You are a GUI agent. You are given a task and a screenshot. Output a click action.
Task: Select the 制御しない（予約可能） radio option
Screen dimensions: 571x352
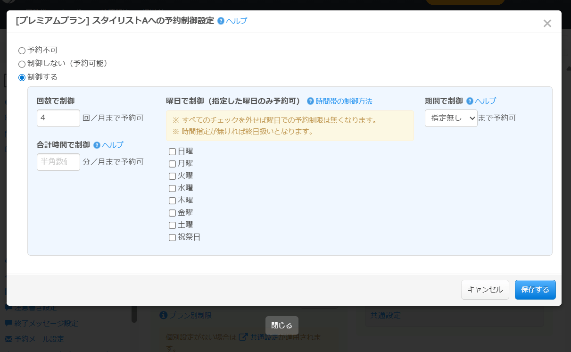click(x=22, y=64)
